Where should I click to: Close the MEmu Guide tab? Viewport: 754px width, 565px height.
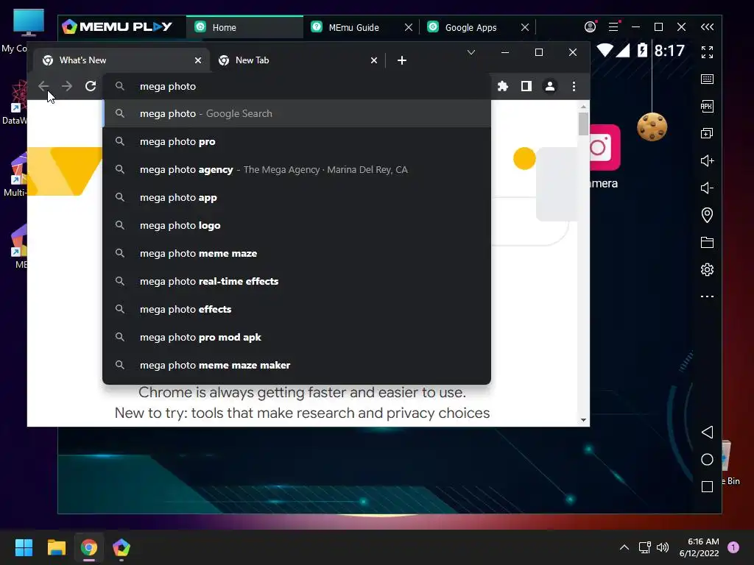pyautogui.click(x=408, y=27)
